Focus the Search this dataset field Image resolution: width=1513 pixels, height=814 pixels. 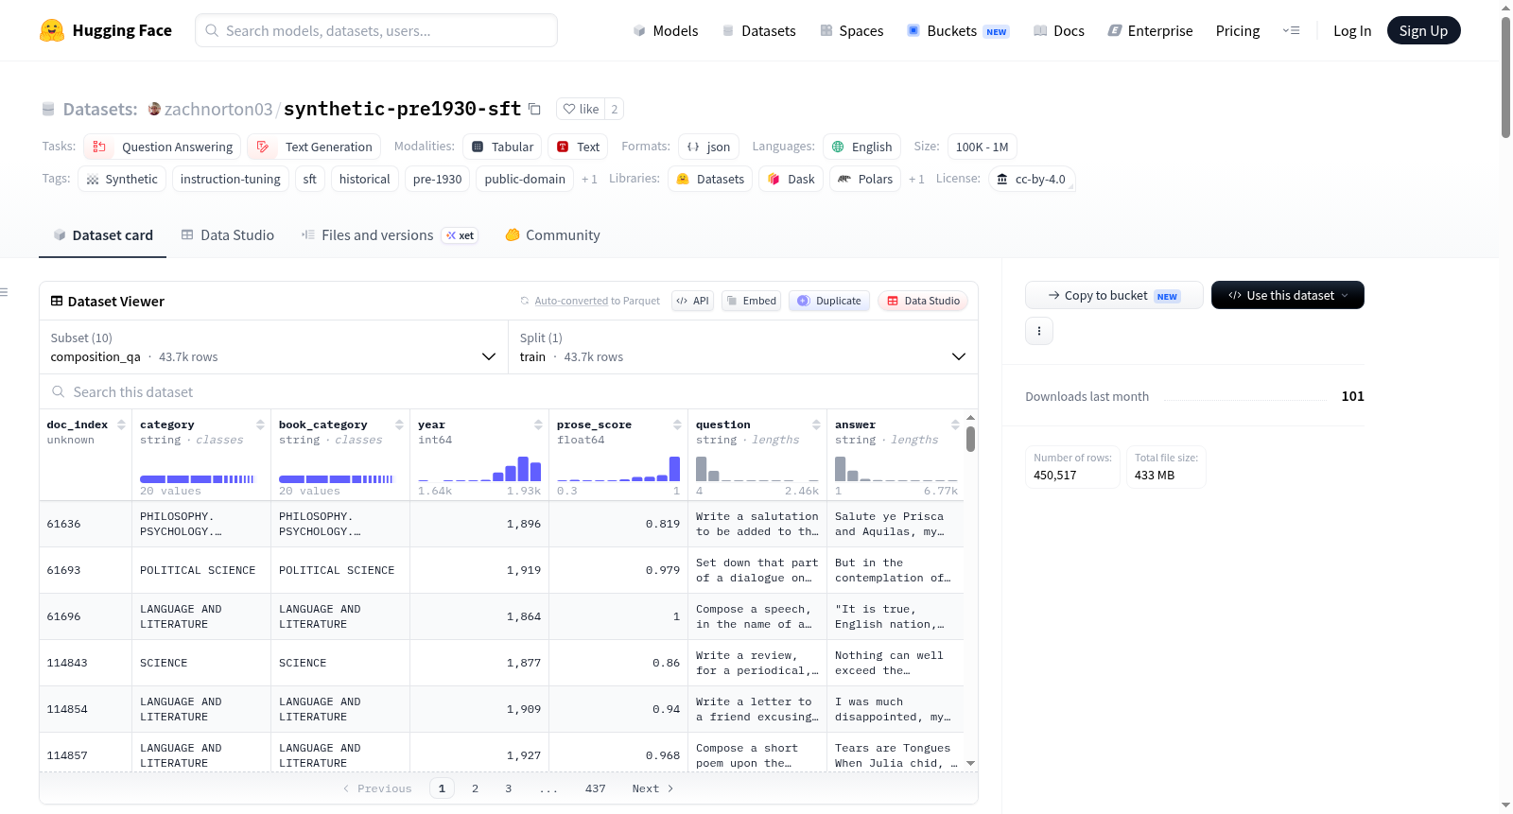click(x=509, y=392)
